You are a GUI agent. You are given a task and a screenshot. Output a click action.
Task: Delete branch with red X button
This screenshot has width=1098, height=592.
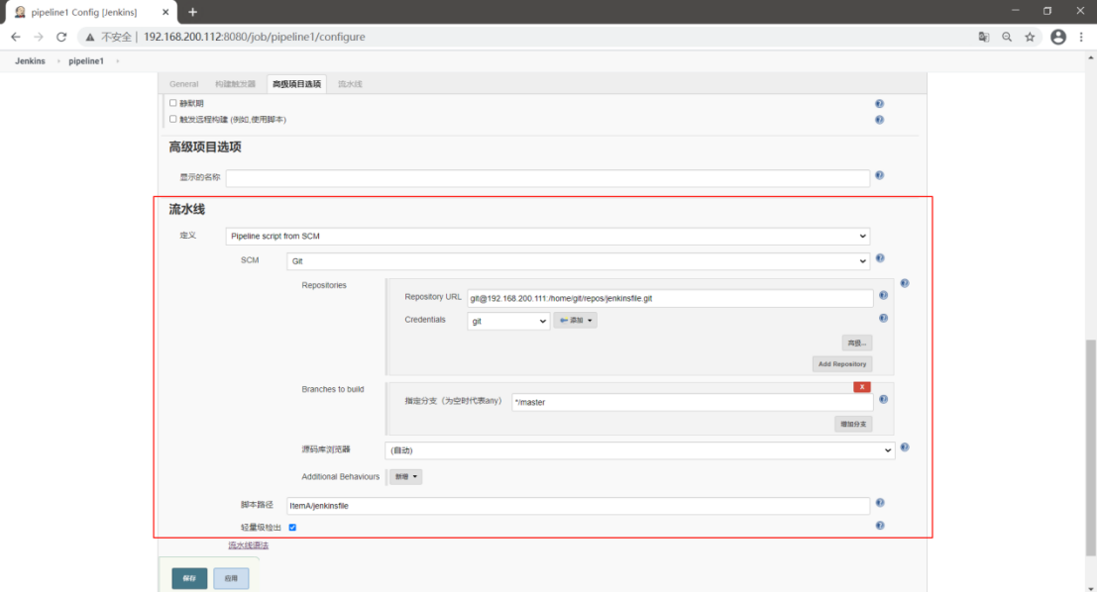862,387
